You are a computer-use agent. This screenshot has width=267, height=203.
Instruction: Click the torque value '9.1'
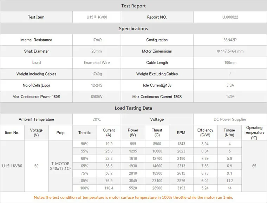coord(229,173)
